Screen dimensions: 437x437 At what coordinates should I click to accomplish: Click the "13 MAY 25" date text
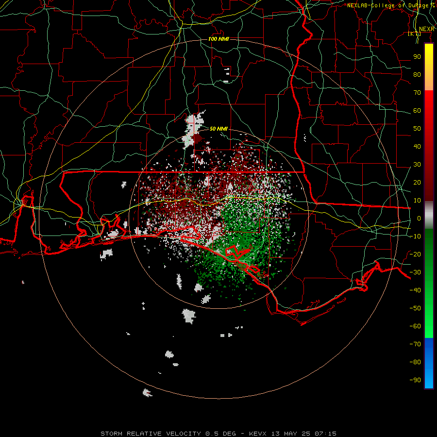click(x=291, y=434)
